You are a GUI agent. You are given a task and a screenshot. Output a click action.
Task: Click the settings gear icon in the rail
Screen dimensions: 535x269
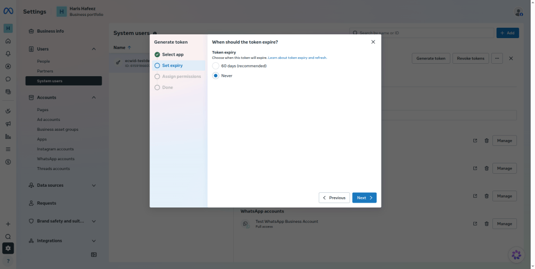[x=8, y=248]
